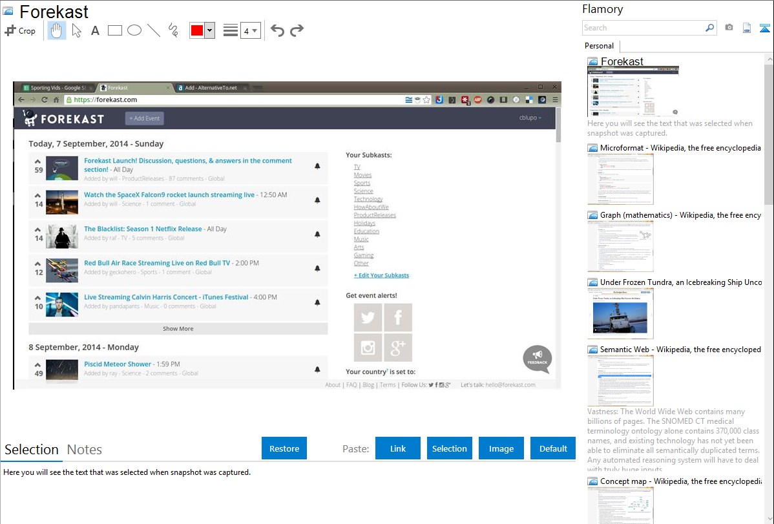Click '+ Add Event' in the Forekast snapshot
This screenshot has width=774, height=524.
(145, 118)
